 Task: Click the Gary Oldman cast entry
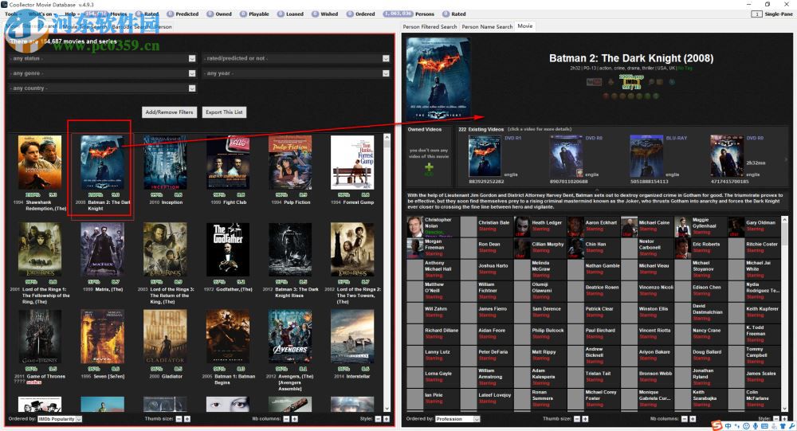coord(754,226)
